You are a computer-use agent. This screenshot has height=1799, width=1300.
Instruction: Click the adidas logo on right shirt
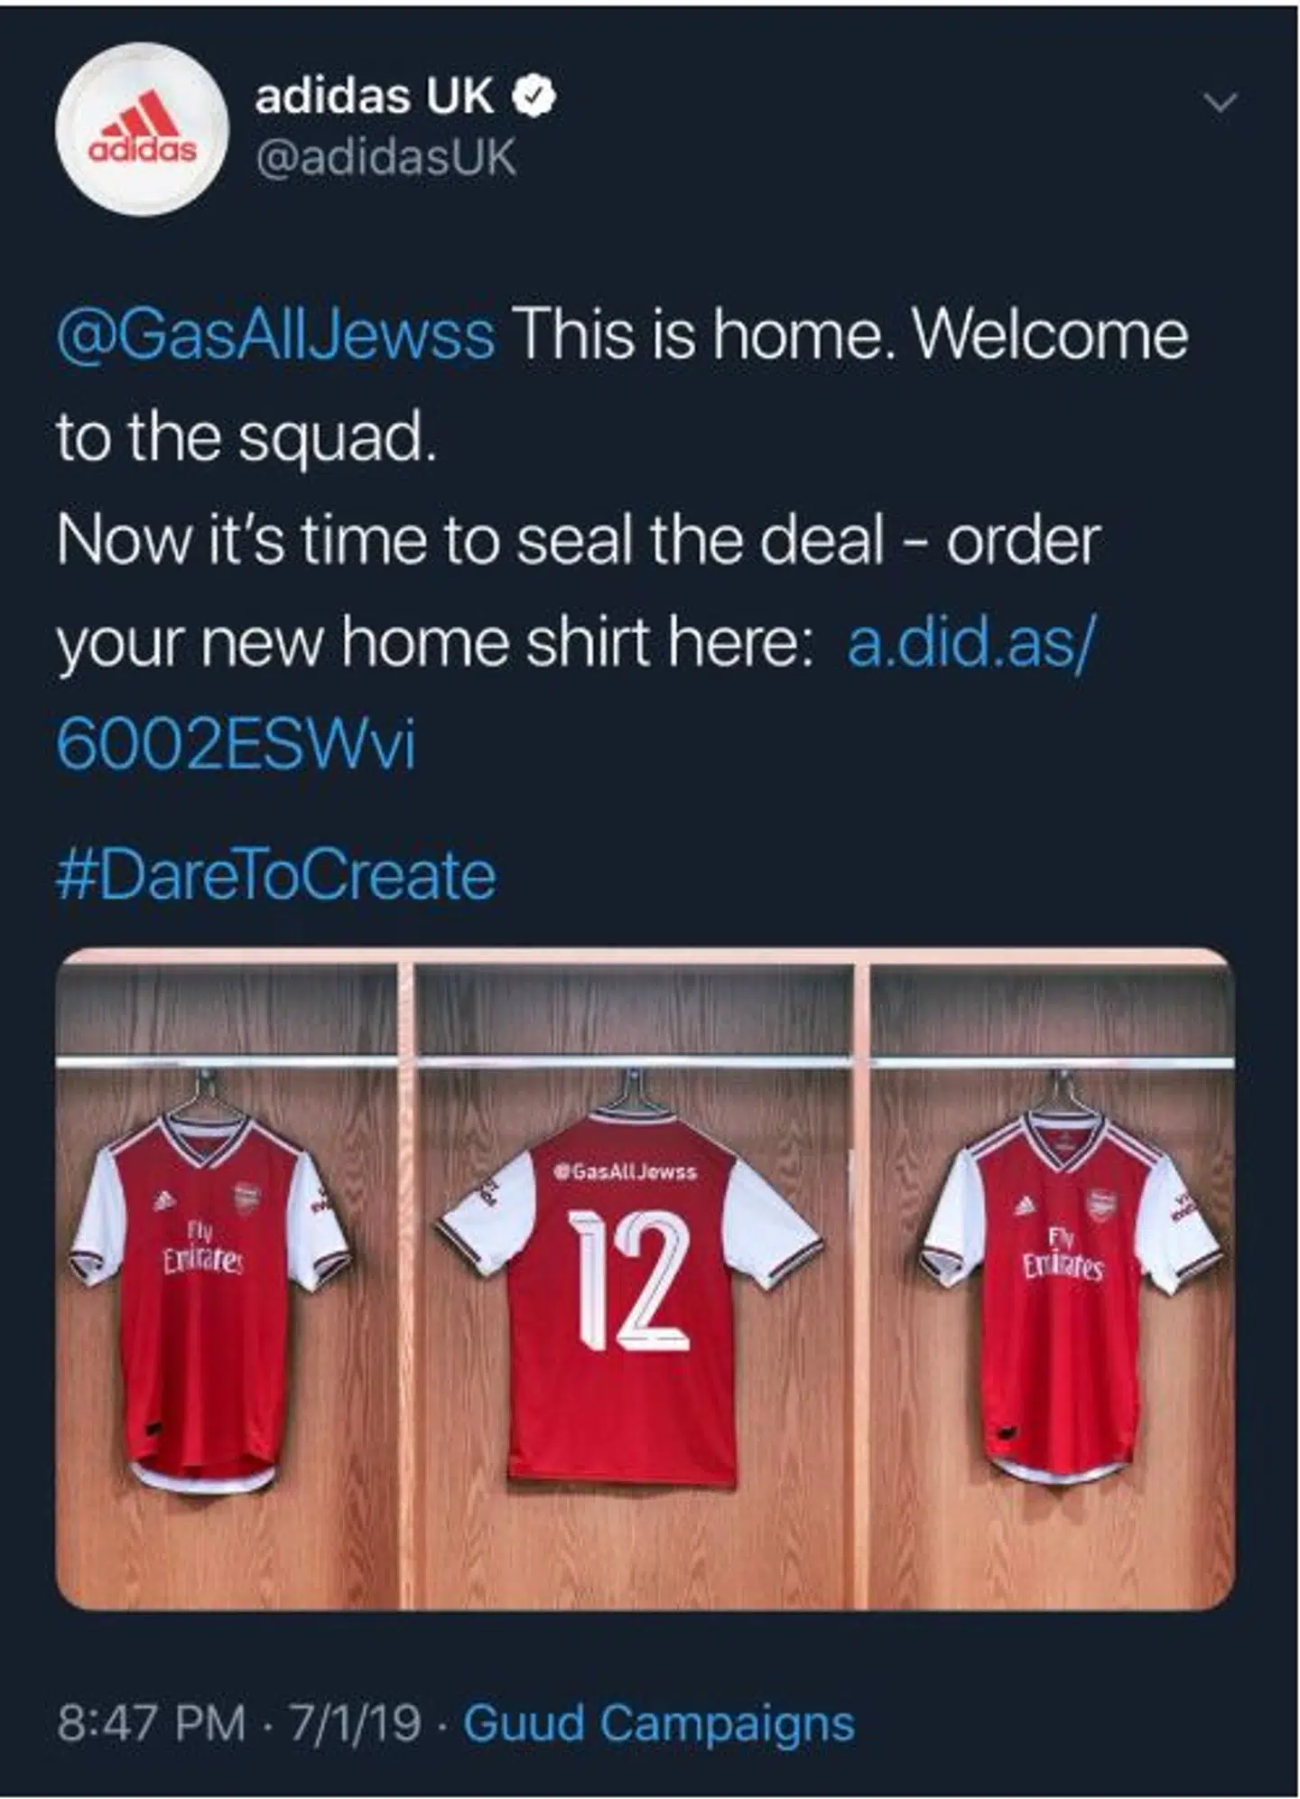1023,1206
